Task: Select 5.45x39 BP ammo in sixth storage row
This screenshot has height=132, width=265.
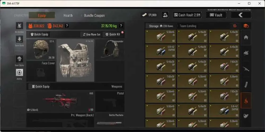Action: [192, 111]
